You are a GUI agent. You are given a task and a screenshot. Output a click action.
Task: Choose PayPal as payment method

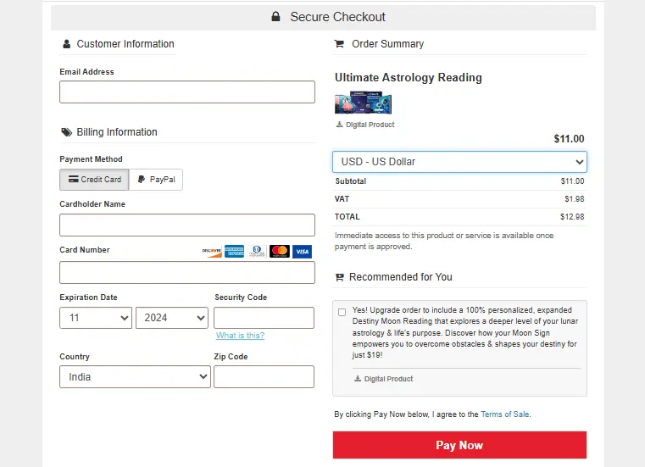pos(156,180)
